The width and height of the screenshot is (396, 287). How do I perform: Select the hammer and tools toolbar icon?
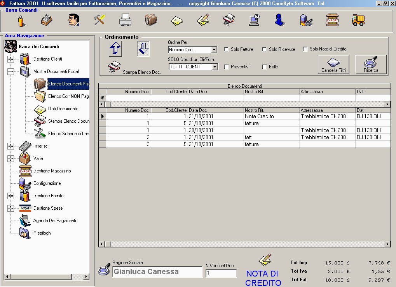(x=99, y=20)
